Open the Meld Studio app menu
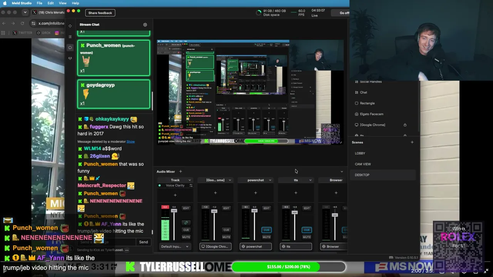 [22, 3]
